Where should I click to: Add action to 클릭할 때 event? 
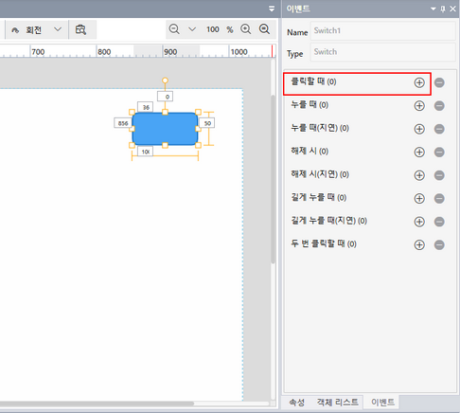click(419, 82)
